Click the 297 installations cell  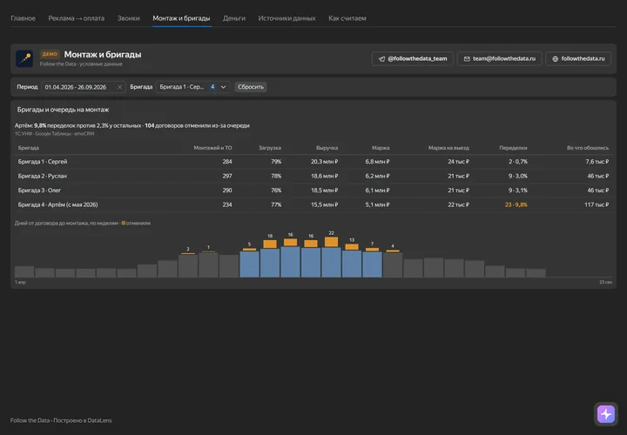coord(227,176)
